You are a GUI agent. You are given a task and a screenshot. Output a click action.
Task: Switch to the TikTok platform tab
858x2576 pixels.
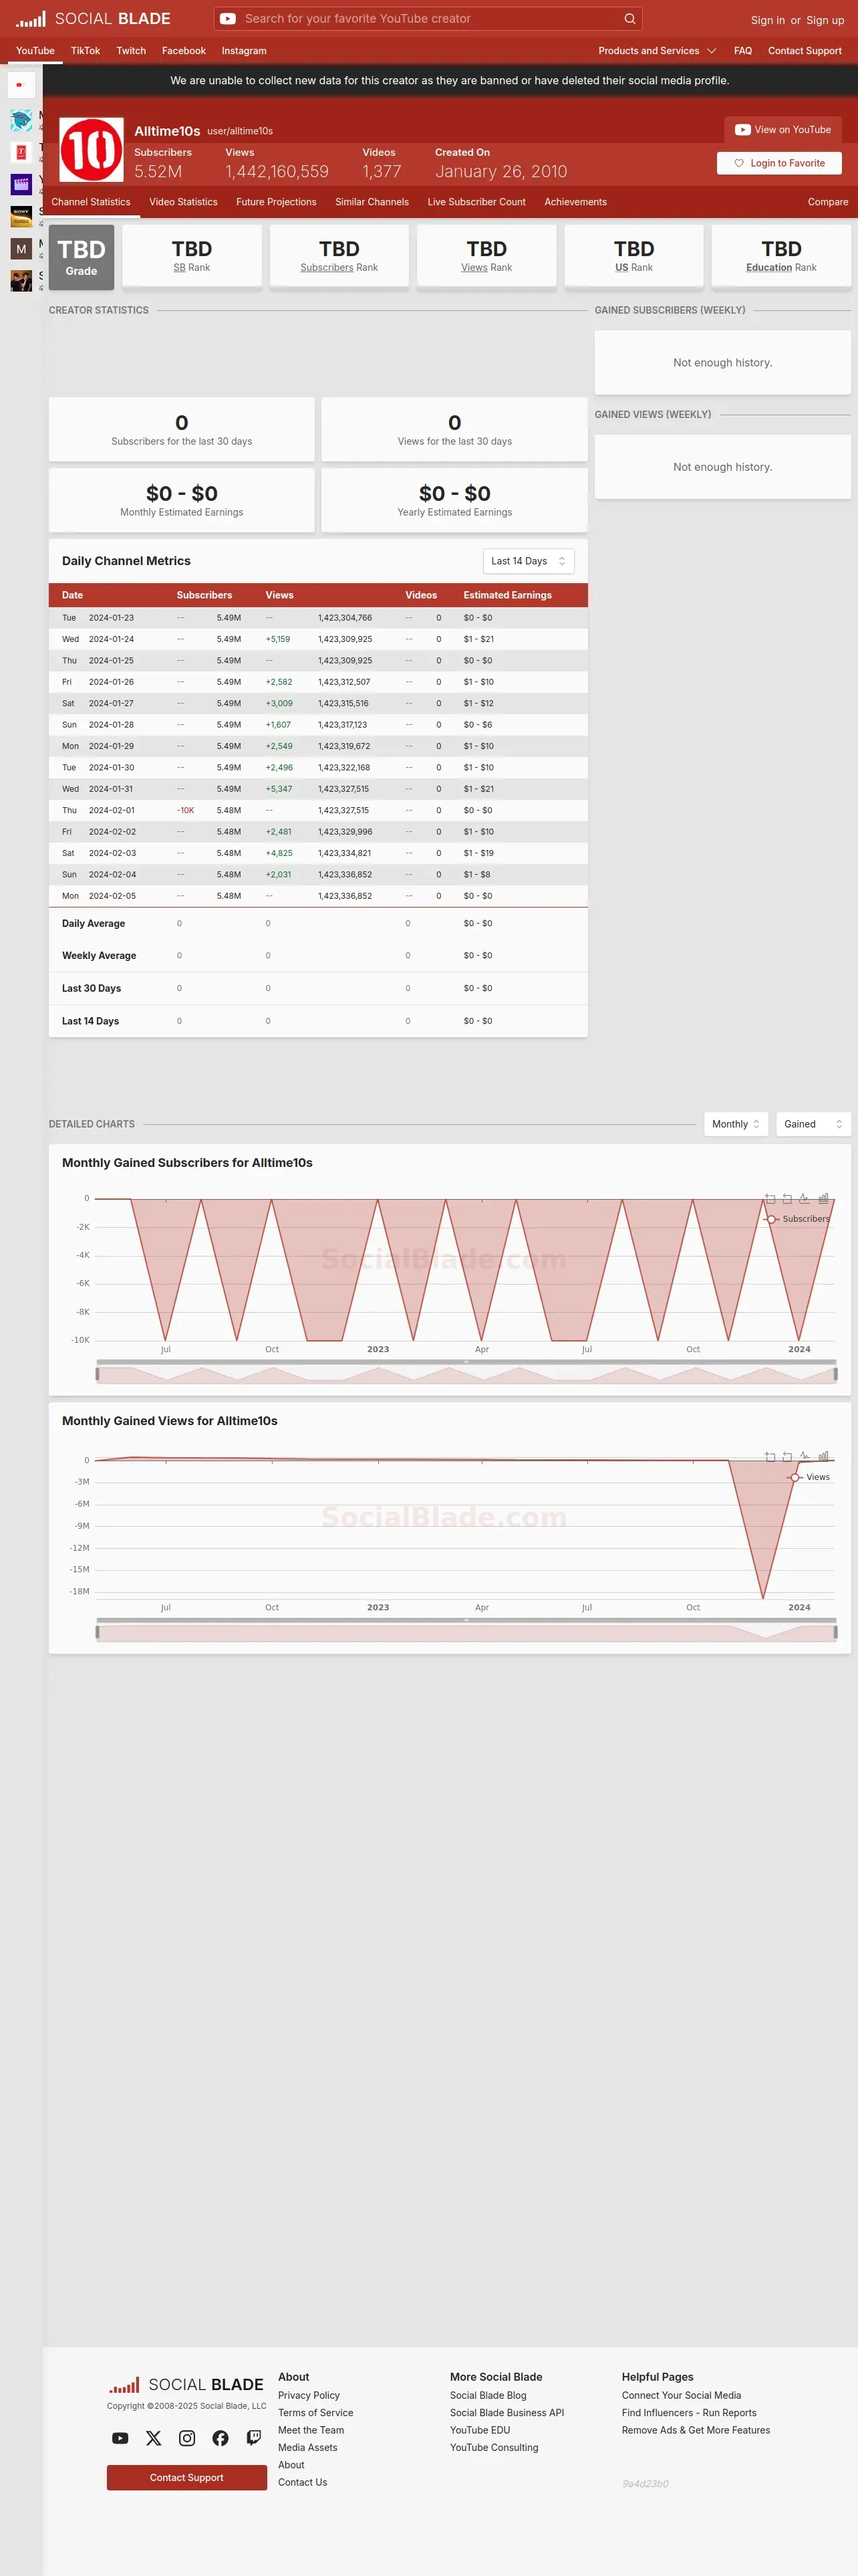pyautogui.click(x=85, y=50)
